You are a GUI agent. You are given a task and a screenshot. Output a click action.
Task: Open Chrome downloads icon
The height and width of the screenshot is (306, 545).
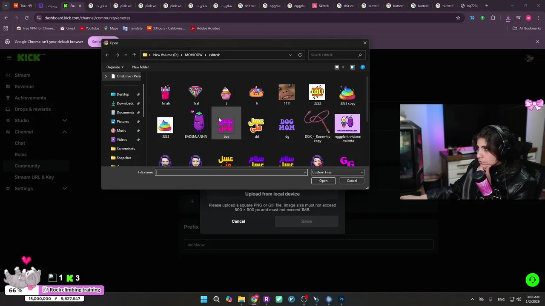(x=508, y=18)
